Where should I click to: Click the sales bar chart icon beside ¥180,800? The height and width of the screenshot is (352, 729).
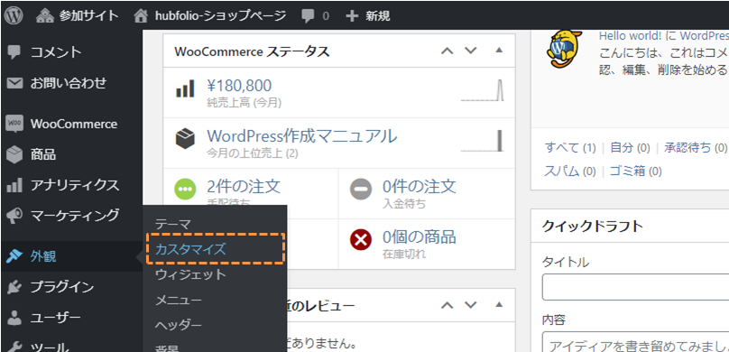(x=185, y=89)
